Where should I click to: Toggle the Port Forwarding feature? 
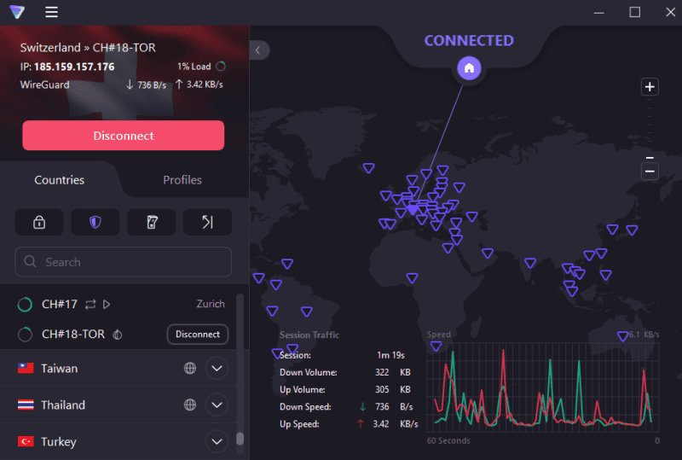(x=207, y=222)
